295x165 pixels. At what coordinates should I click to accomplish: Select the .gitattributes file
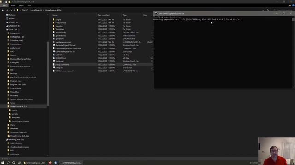60,36
